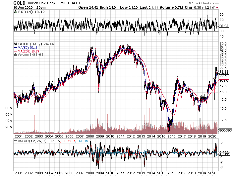The width and height of the screenshot is (232, 176).
Task: Click the -3 level on MACD axis
Action: [221, 167]
